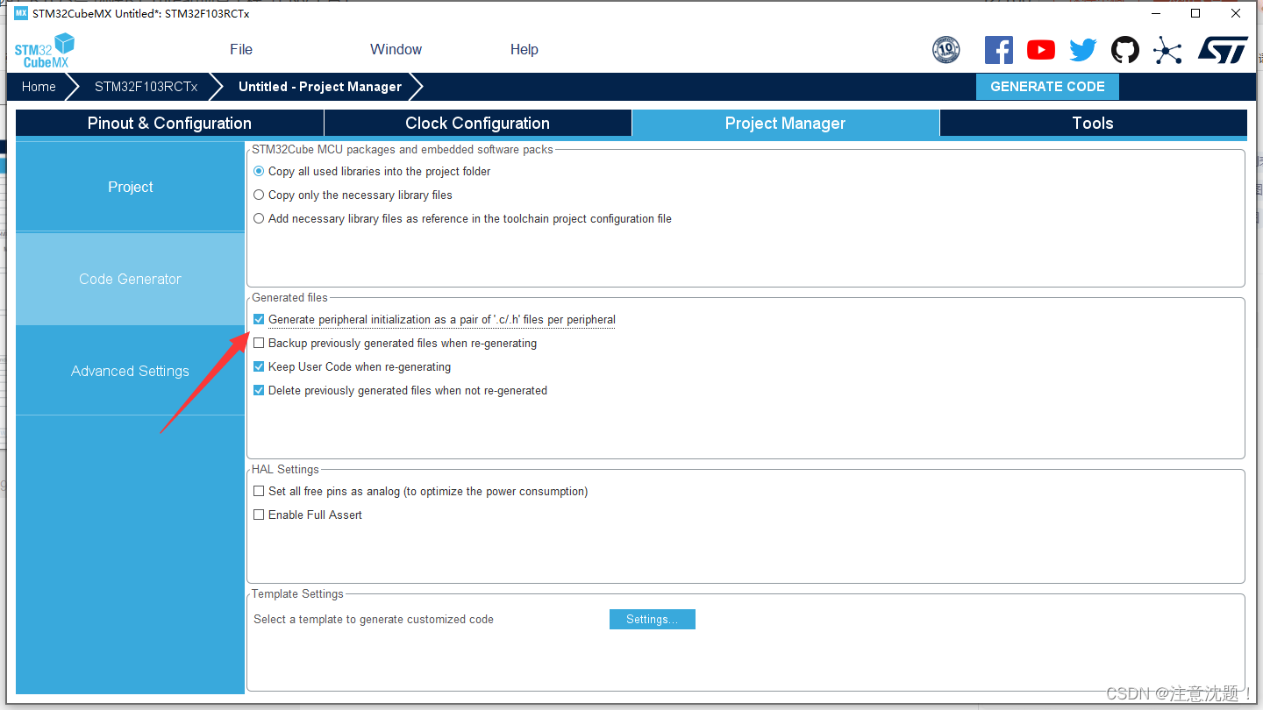
Task: Toggle Delete previously generated files option
Action: [x=259, y=390]
